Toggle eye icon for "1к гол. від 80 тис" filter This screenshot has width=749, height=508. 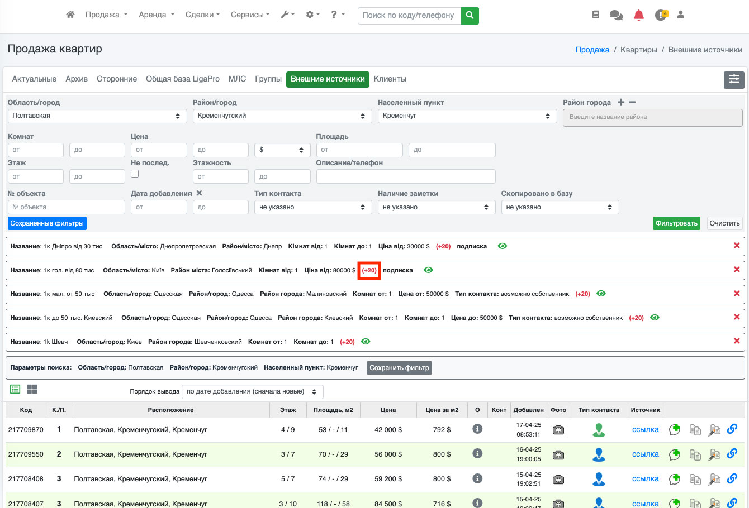point(428,270)
